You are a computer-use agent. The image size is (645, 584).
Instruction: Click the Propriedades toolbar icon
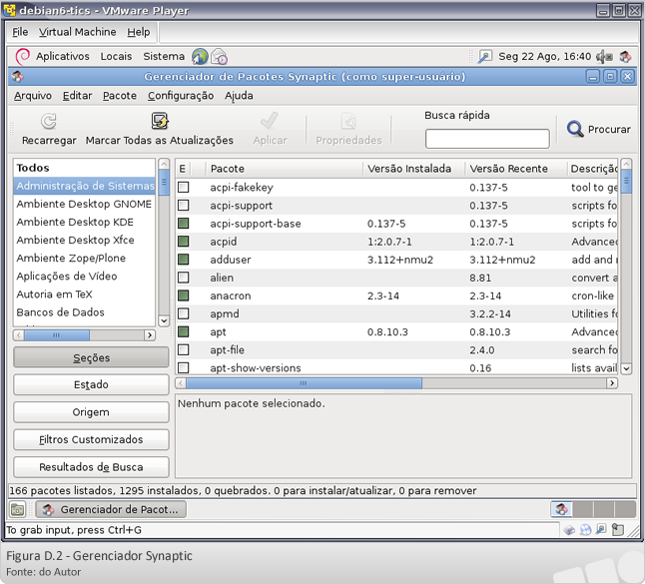coord(348,121)
